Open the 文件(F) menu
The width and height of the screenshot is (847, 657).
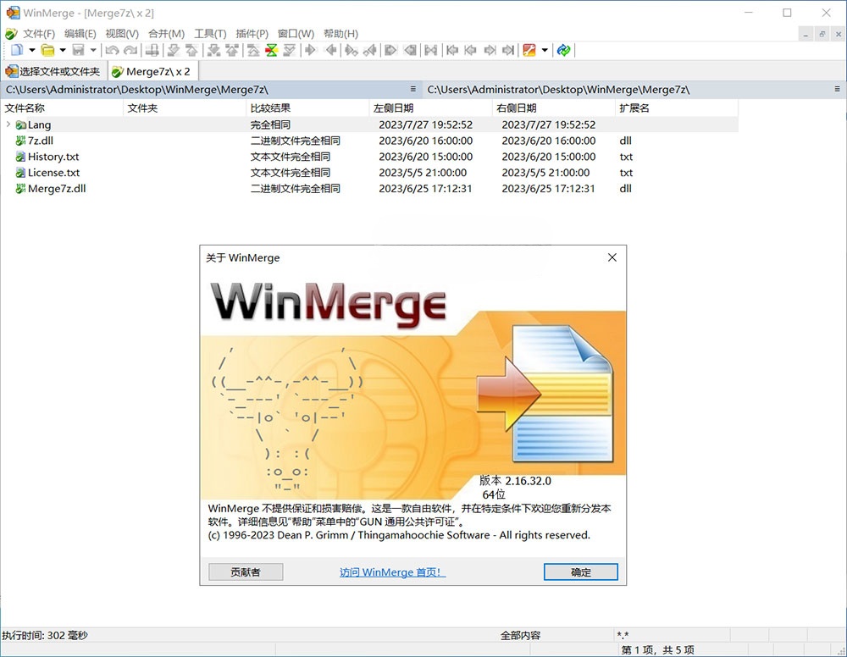pos(39,34)
